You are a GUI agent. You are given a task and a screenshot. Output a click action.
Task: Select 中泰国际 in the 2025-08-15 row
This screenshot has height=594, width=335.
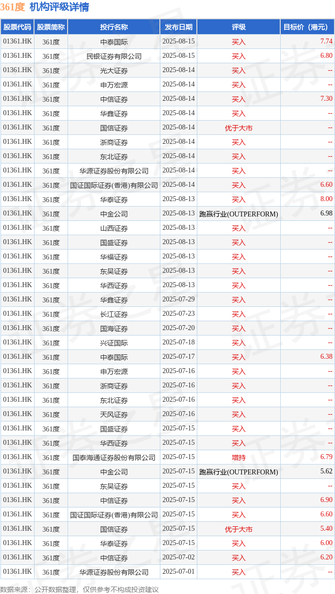click(114, 42)
